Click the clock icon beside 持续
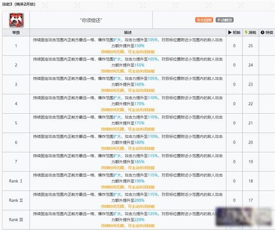Image resolution: width=275 pixels, height=230 pixels. 262,33
